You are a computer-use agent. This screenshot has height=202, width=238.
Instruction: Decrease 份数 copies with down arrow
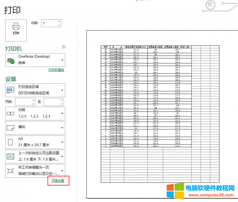point(59,25)
